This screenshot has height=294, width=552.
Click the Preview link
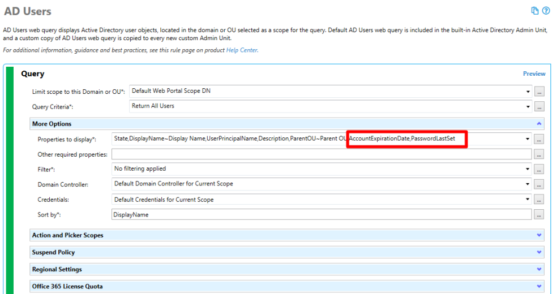[534, 74]
